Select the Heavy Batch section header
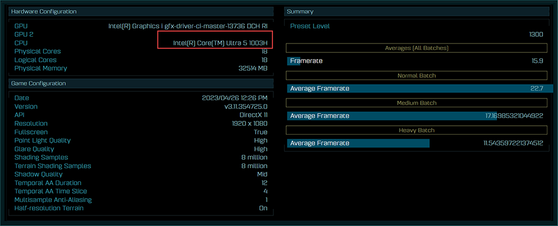Image resolution: width=558 pixels, height=226 pixels. [416, 130]
